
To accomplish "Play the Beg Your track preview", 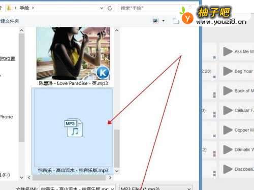I will click(228, 71).
